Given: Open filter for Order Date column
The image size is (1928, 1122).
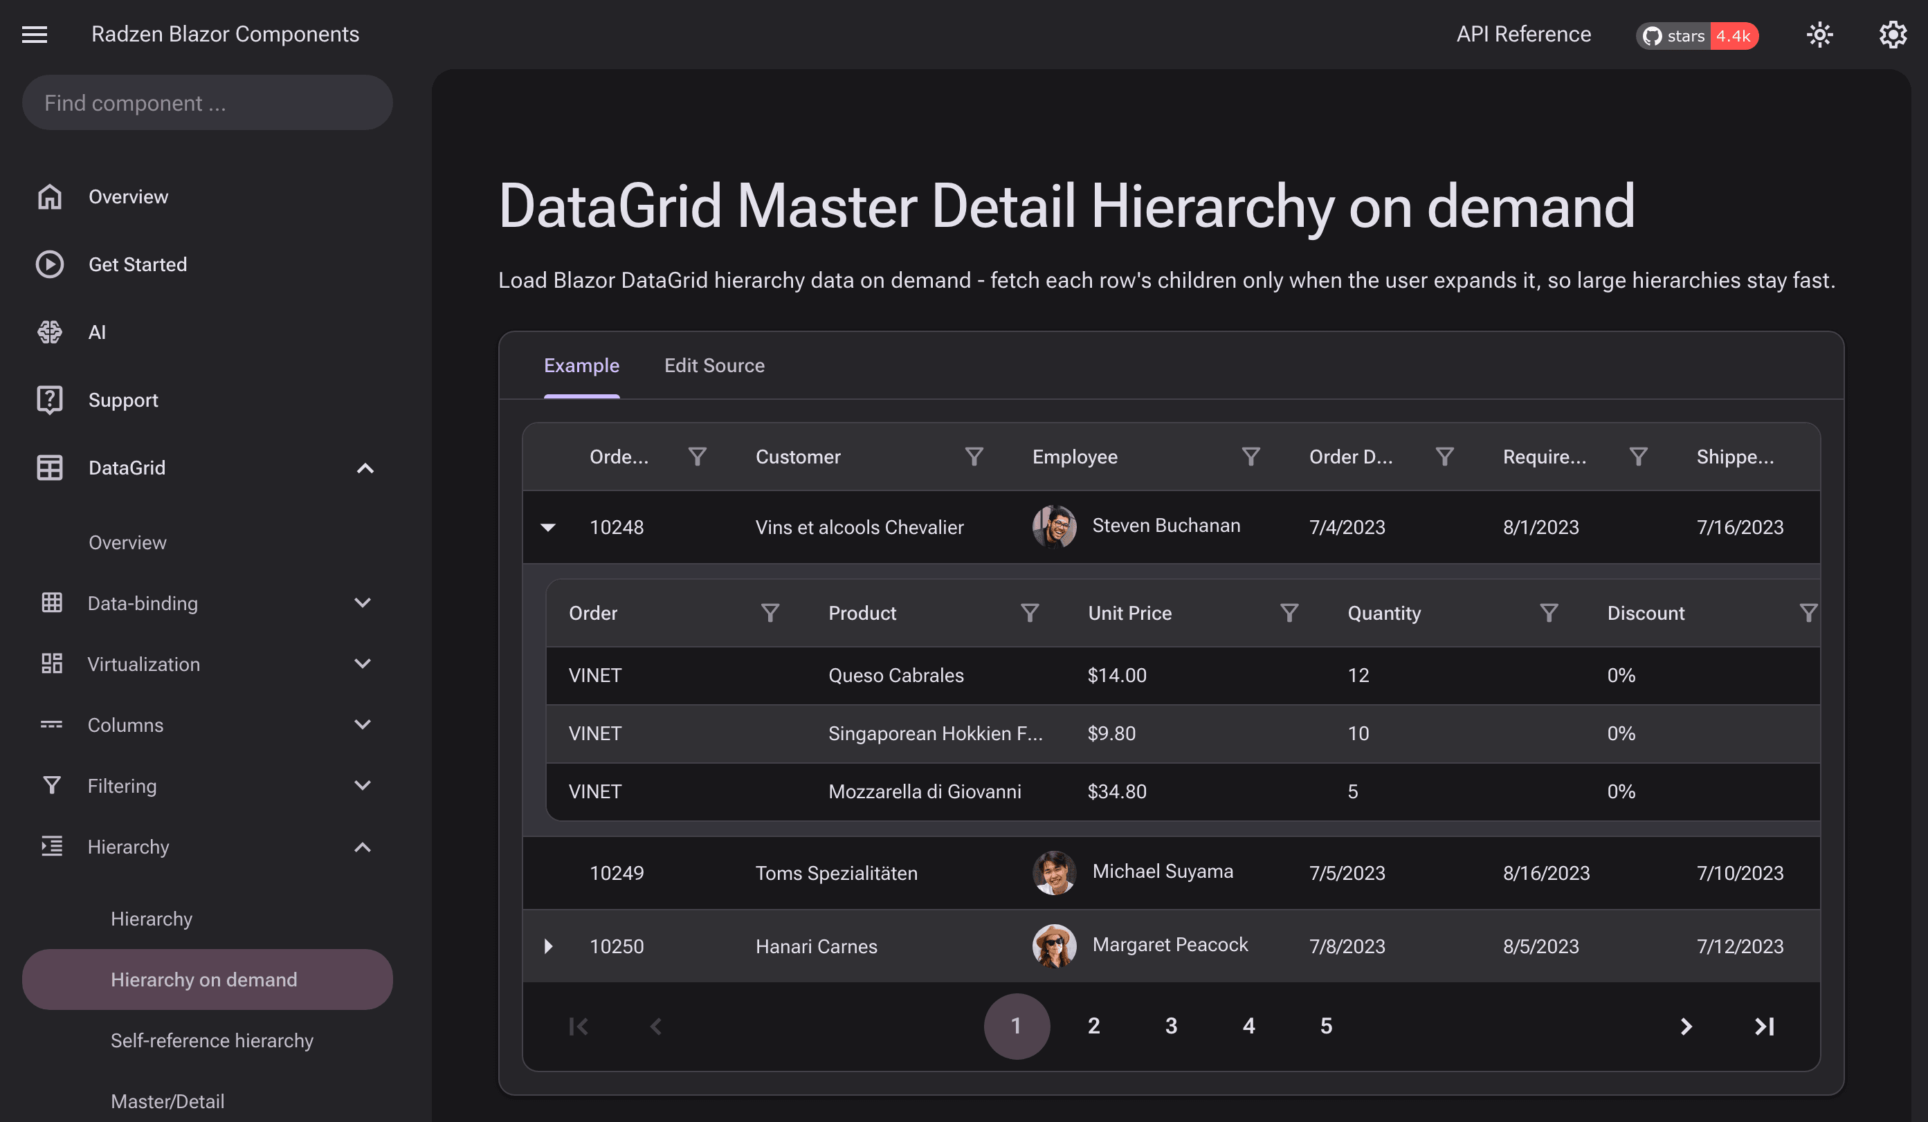Looking at the screenshot, I should (1444, 457).
